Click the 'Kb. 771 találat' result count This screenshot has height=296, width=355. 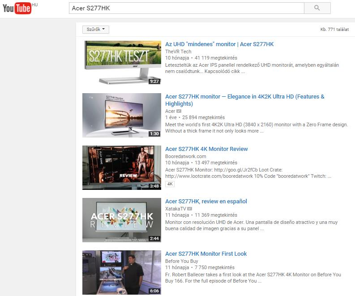pyautogui.click(x=334, y=30)
